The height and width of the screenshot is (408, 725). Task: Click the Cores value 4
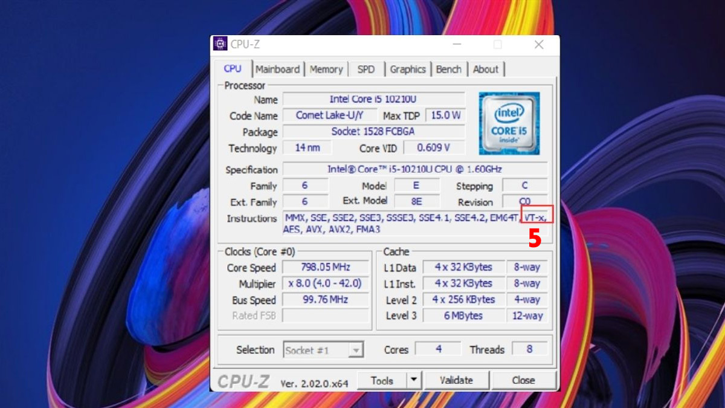pyautogui.click(x=439, y=349)
